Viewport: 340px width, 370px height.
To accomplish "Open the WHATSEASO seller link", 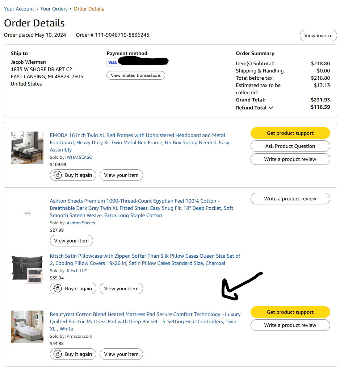I will click(x=80, y=157).
